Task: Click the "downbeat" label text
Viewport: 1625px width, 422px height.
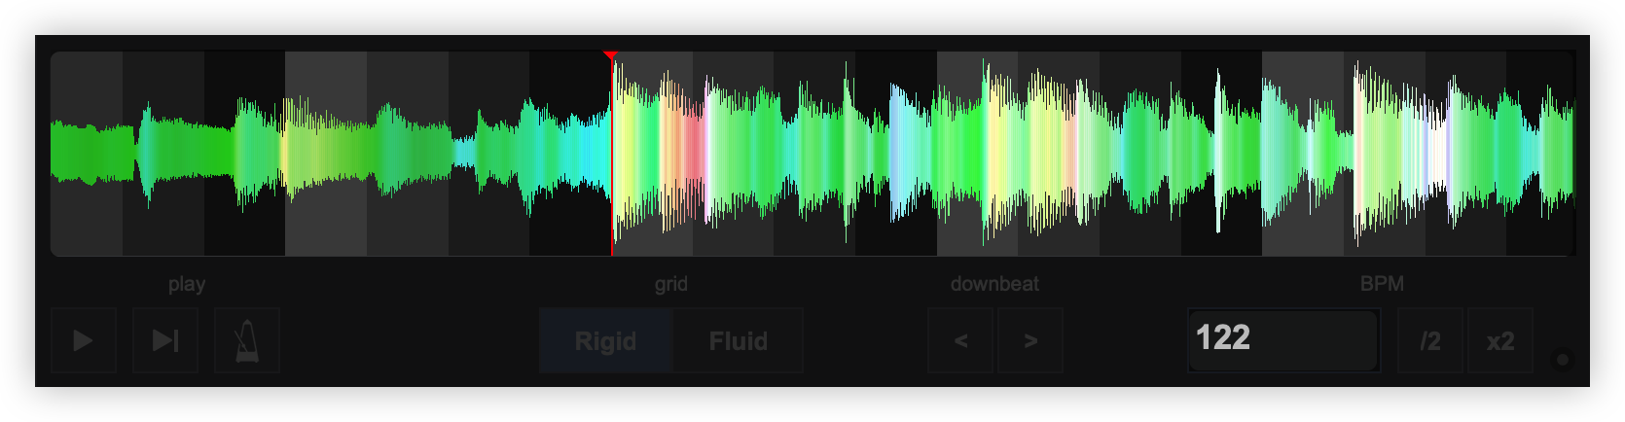Action: 994,284
